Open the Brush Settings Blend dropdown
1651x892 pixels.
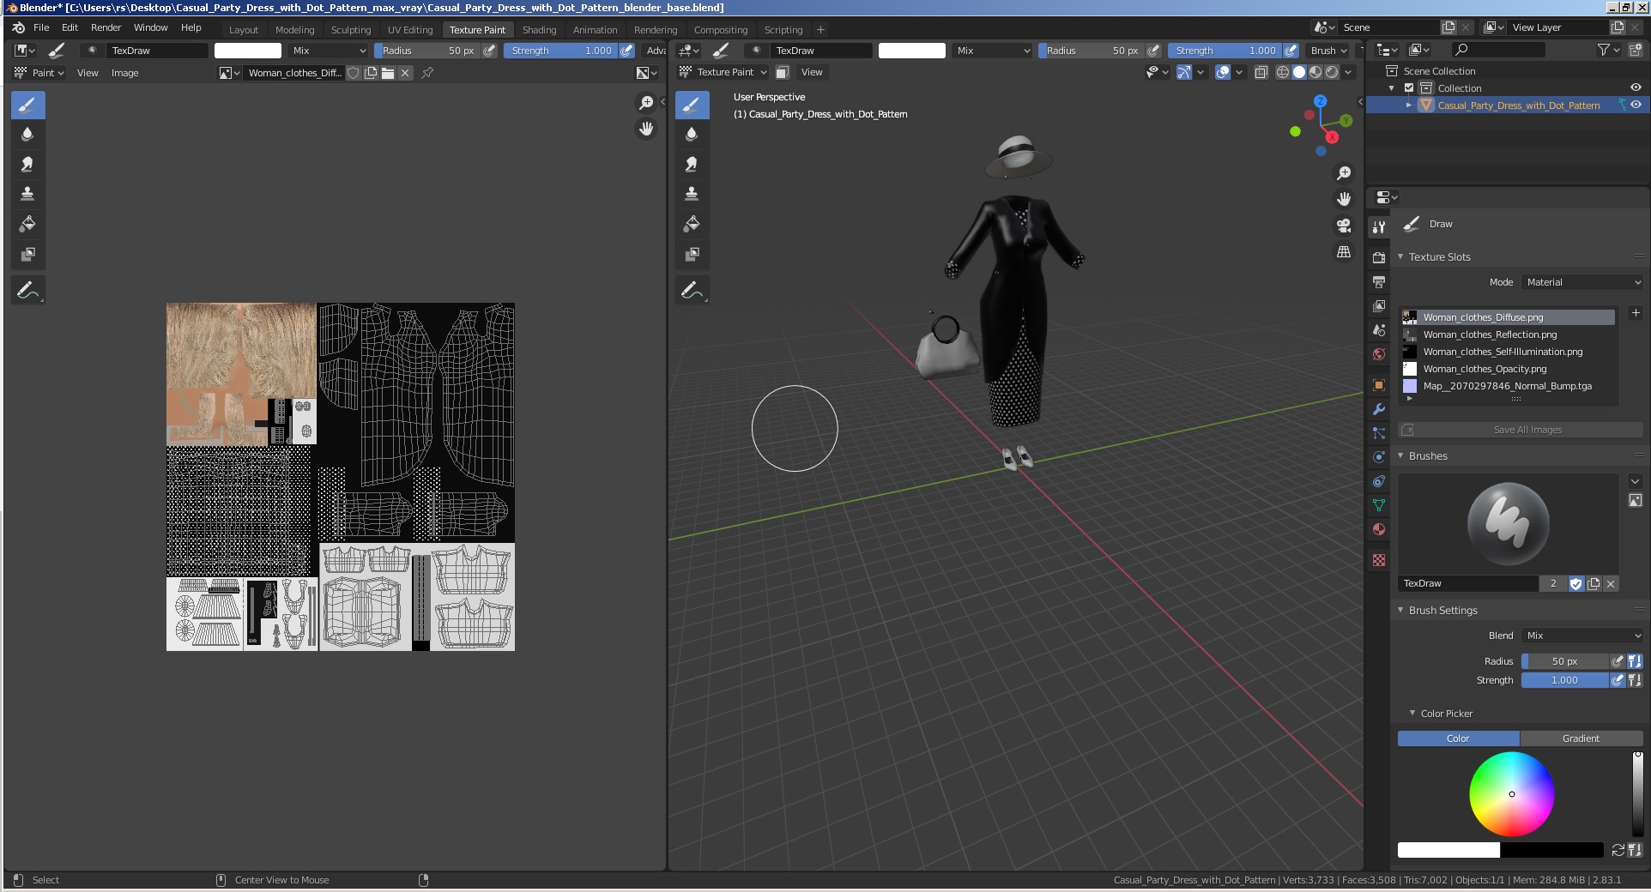(1582, 636)
